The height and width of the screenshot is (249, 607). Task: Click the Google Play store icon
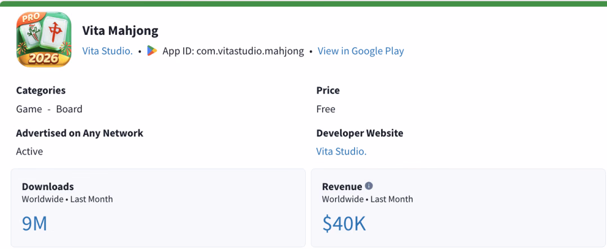(x=152, y=51)
